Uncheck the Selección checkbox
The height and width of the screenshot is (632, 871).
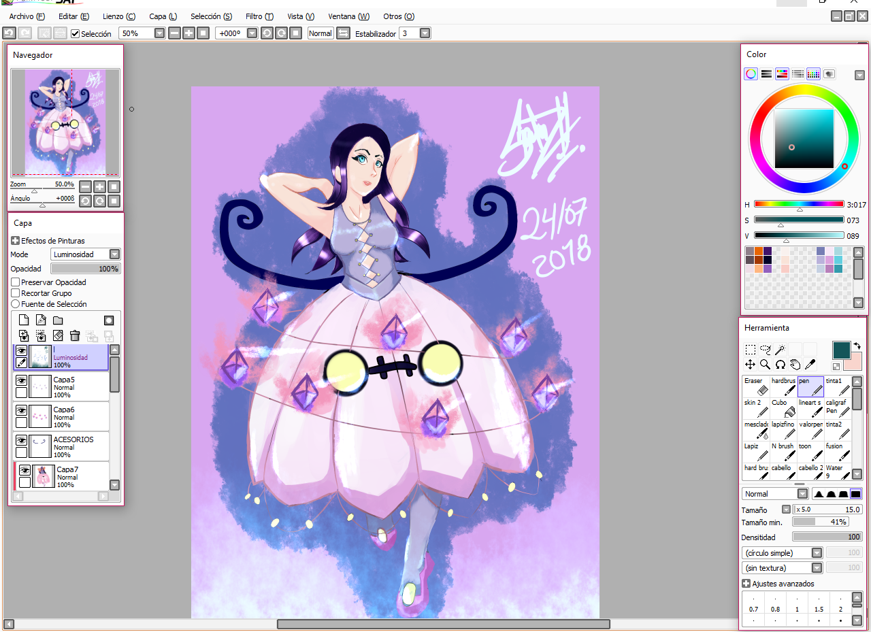point(76,33)
